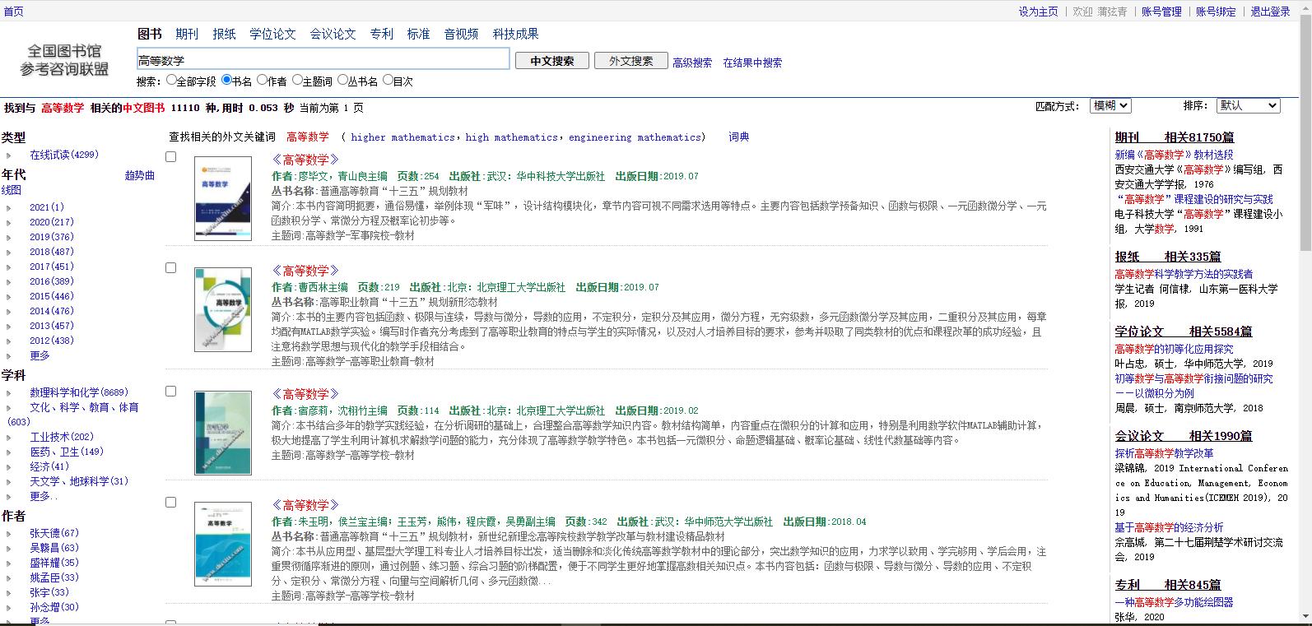Select the 目次 search radio
Image resolution: width=1312 pixels, height=626 pixels.
pos(388,81)
